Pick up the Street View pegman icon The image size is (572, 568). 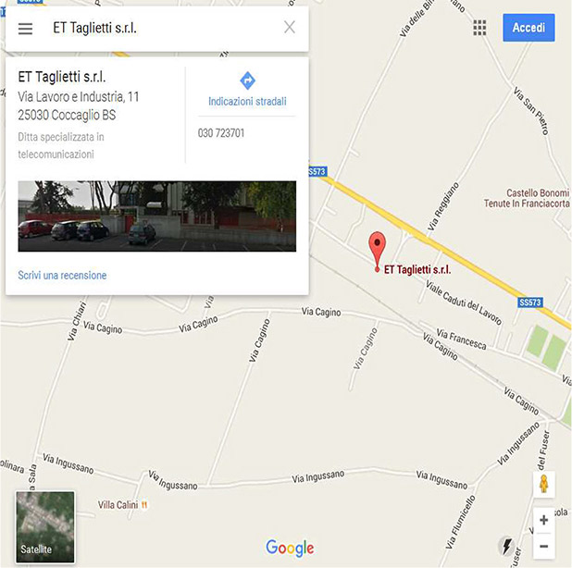pyautogui.click(x=543, y=484)
